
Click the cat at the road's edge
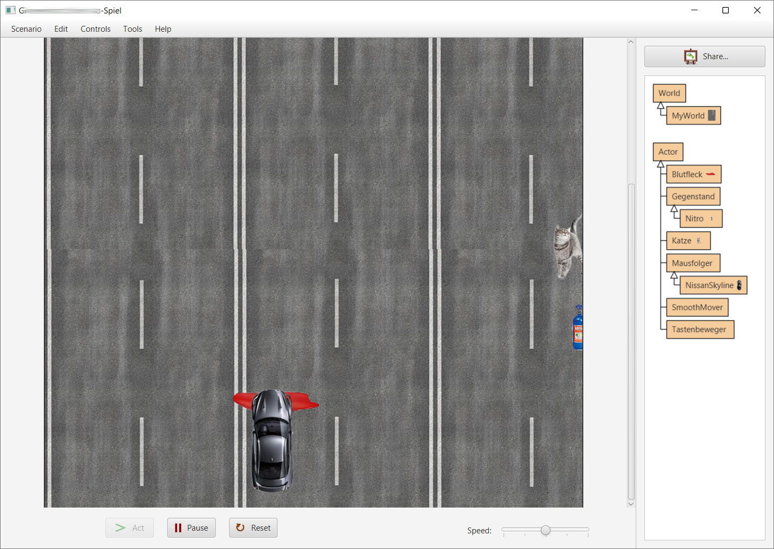(x=567, y=248)
